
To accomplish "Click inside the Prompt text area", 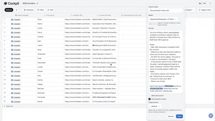I will (166, 62).
